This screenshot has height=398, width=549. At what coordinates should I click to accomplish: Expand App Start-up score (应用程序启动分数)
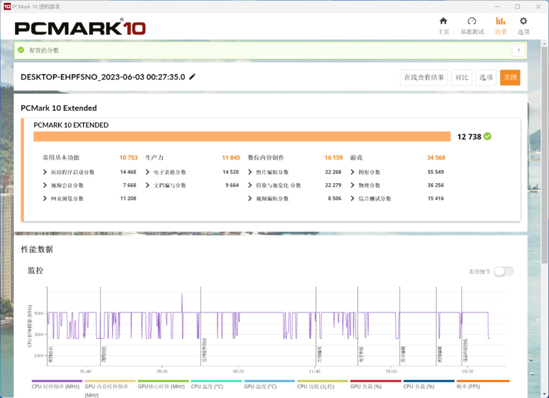click(x=45, y=172)
